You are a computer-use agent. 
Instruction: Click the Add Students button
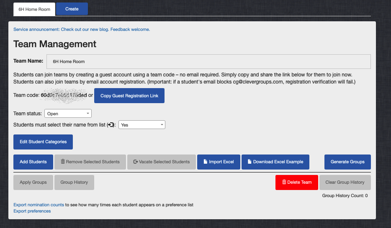pos(33,162)
